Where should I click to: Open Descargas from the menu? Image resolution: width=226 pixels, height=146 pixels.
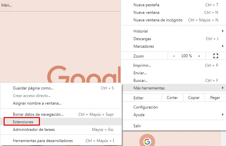pyautogui.click(x=174, y=39)
